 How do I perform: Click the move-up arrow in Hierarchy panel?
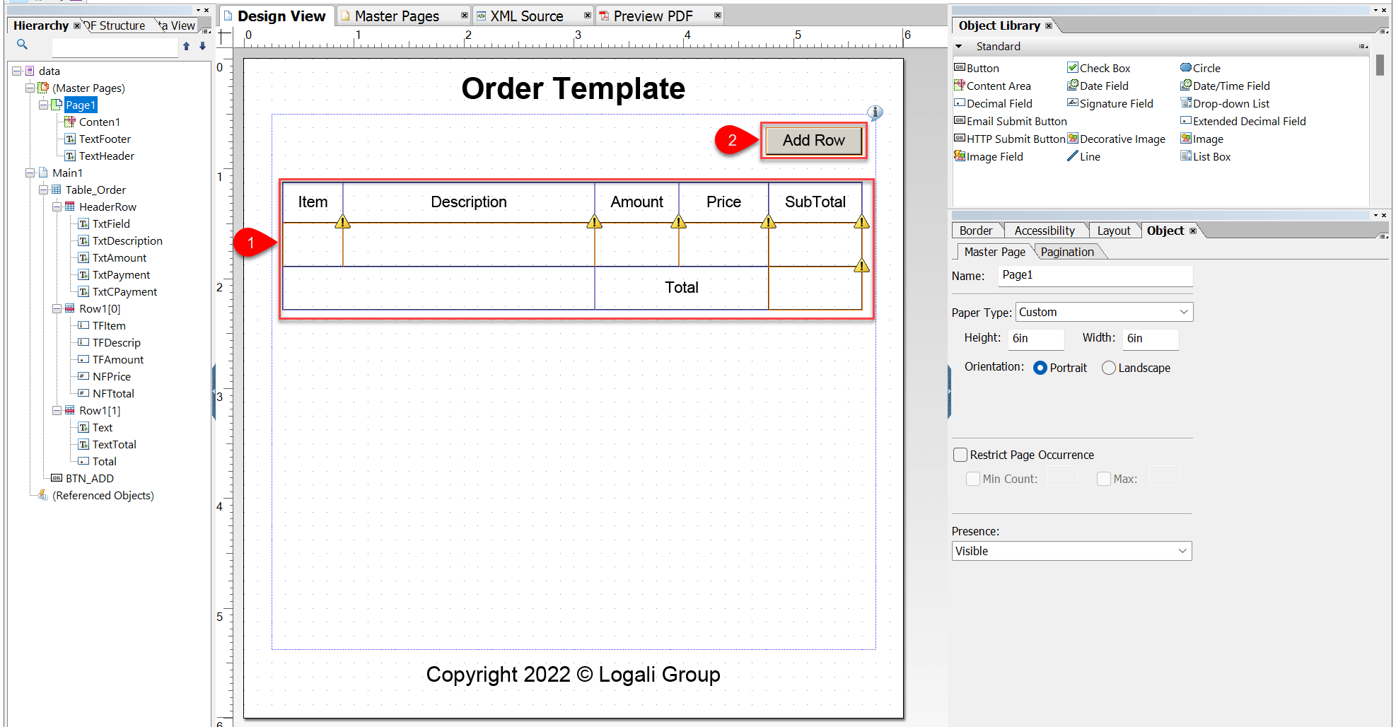186,45
